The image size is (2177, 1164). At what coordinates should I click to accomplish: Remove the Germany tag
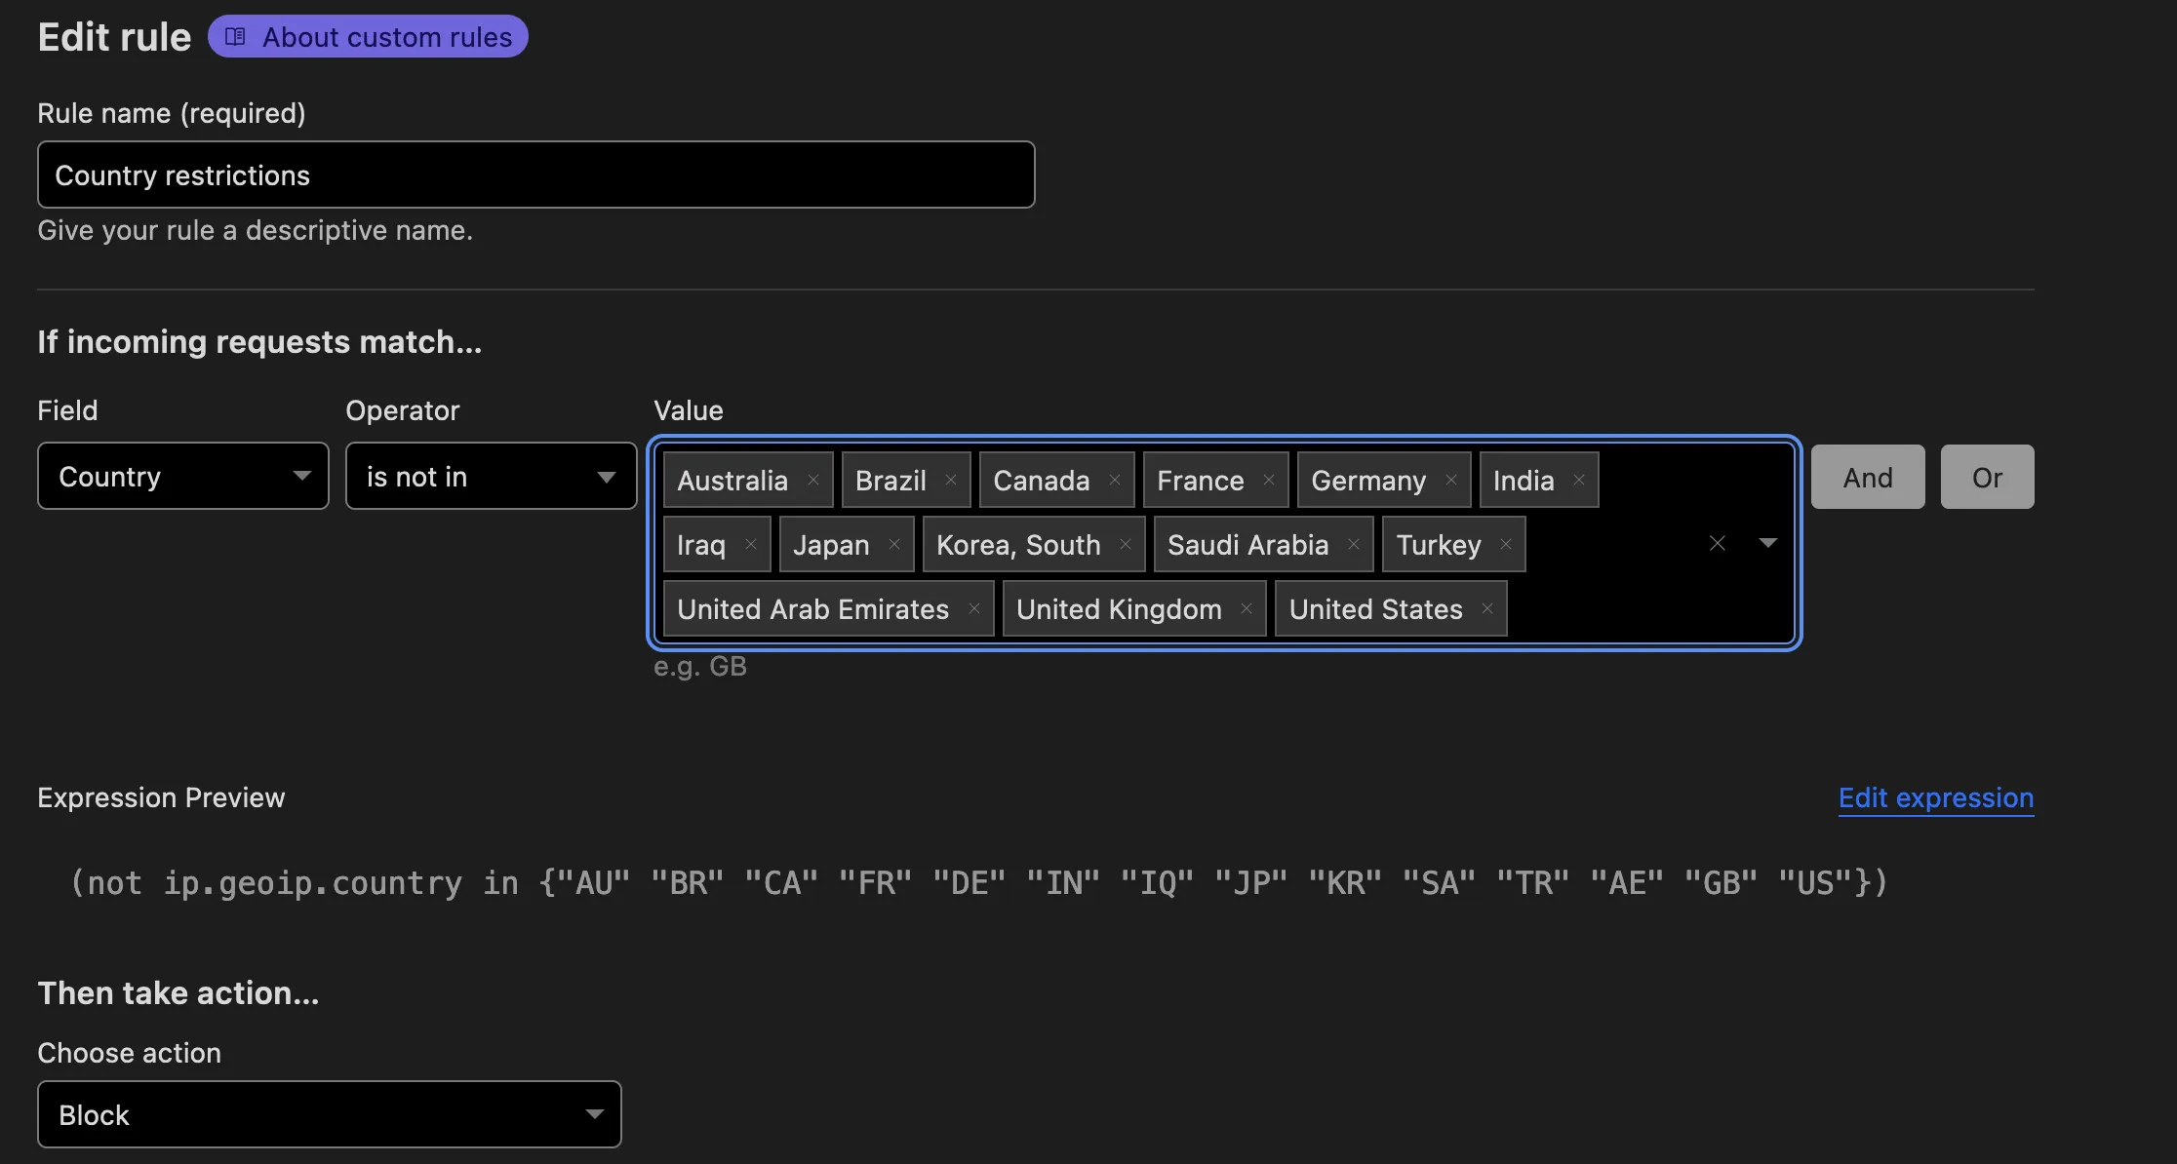point(1451,480)
